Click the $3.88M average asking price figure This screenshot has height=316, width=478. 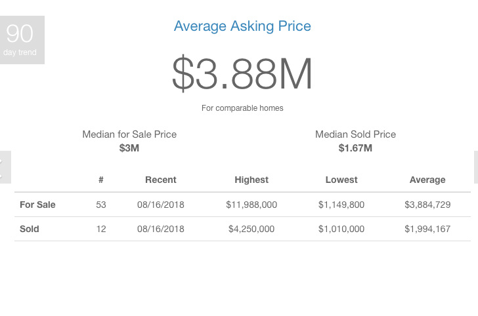tap(242, 74)
